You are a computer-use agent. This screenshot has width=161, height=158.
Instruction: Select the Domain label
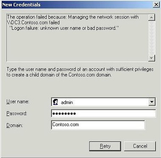pyautogui.click(x=15, y=125)
